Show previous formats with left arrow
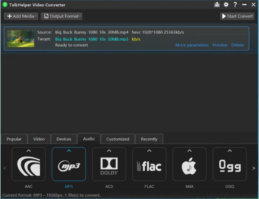The height and width of the screenshot is (199, 259). pos(5,168)
